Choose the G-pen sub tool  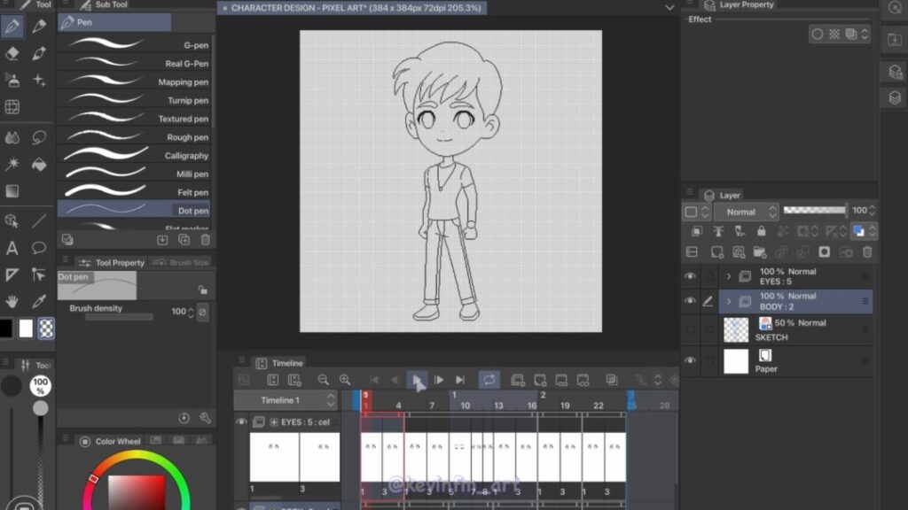(133, 44)
